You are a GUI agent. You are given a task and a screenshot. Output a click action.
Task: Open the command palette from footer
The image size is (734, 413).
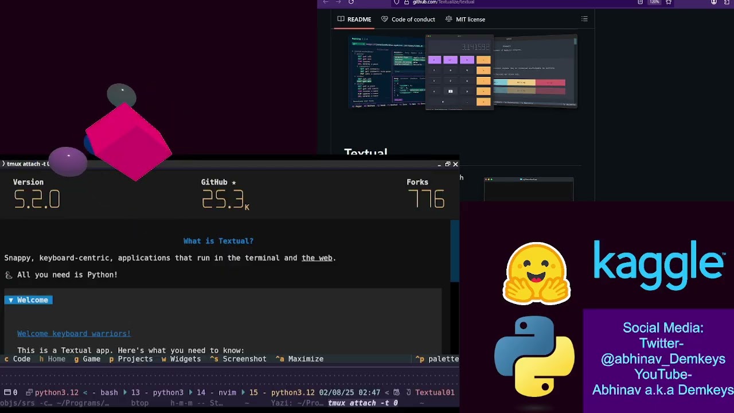pyautogui.click(x=438, y=359)
